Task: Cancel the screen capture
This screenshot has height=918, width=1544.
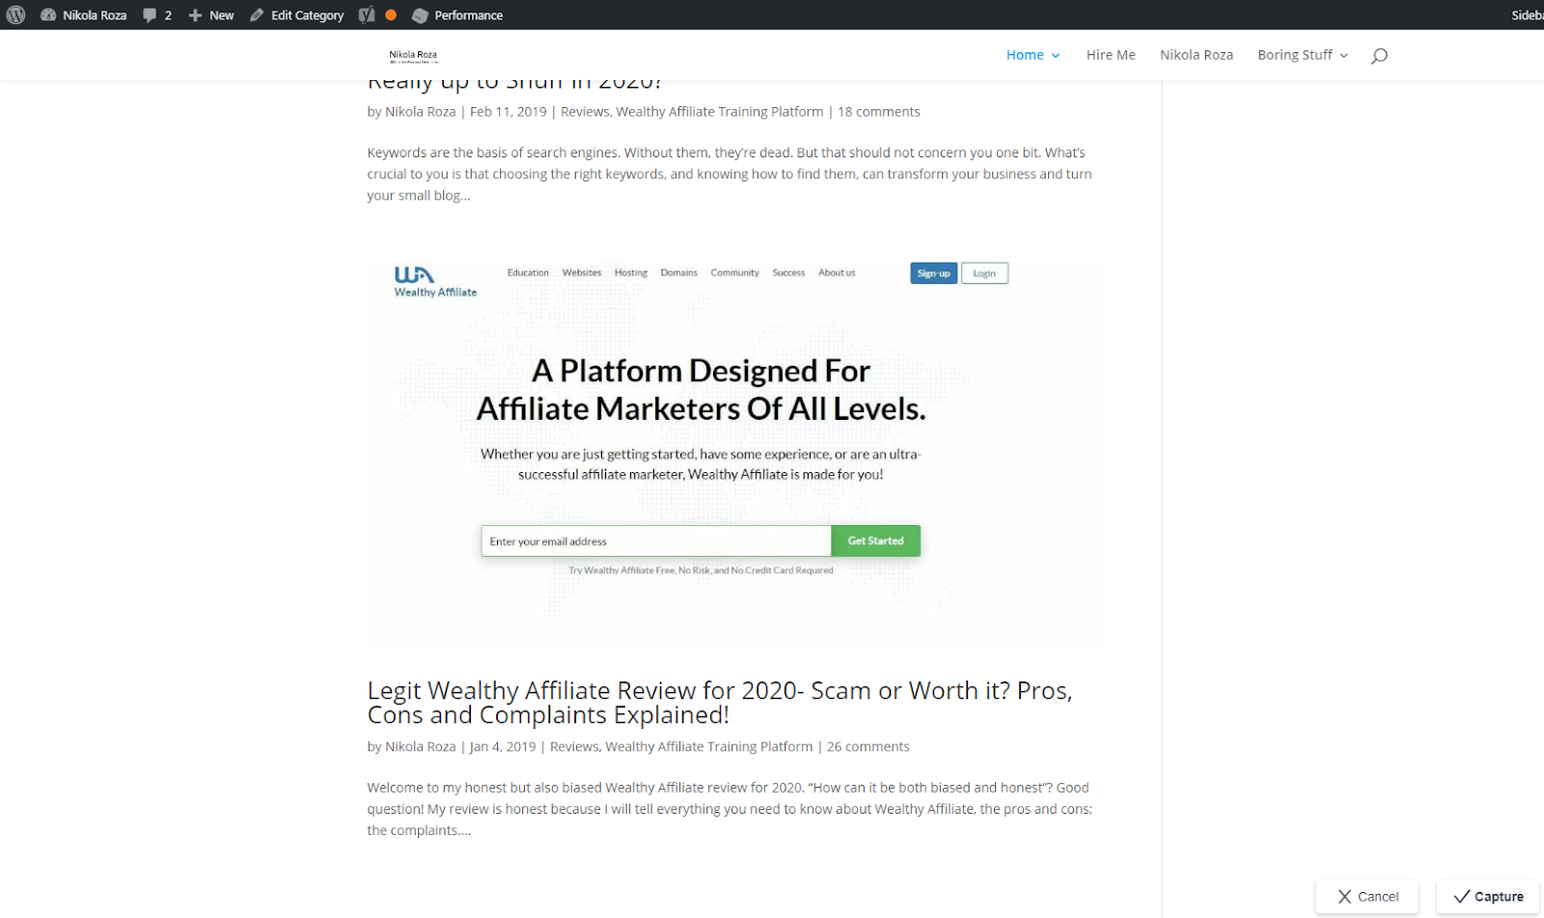Action: coord(1367,897)
